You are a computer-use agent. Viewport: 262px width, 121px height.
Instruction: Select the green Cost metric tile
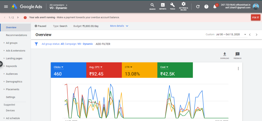pos(175,70)
